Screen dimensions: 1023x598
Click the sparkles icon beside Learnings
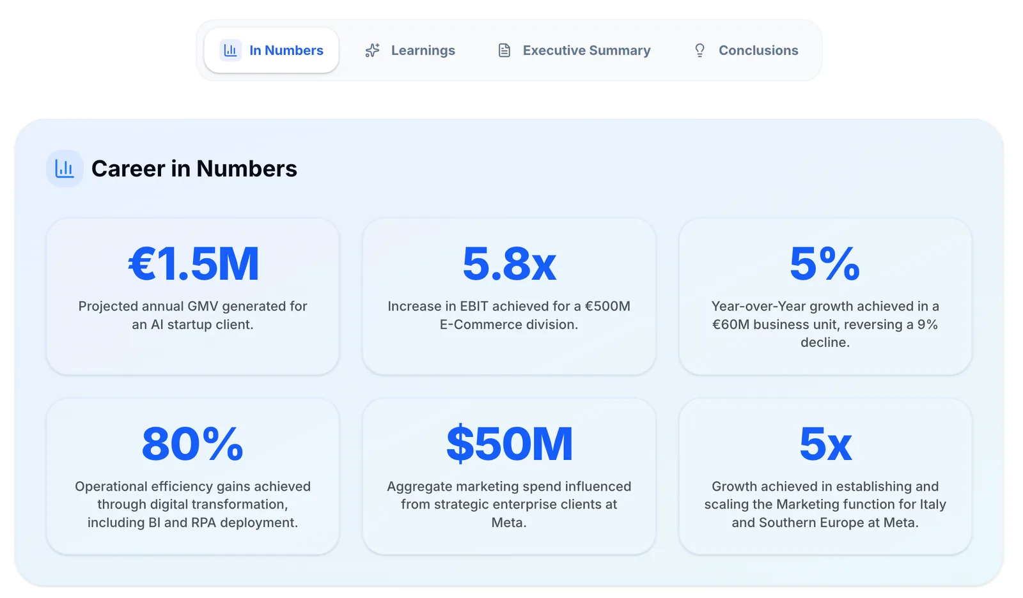pyautogui.click(x=372, y=50)
